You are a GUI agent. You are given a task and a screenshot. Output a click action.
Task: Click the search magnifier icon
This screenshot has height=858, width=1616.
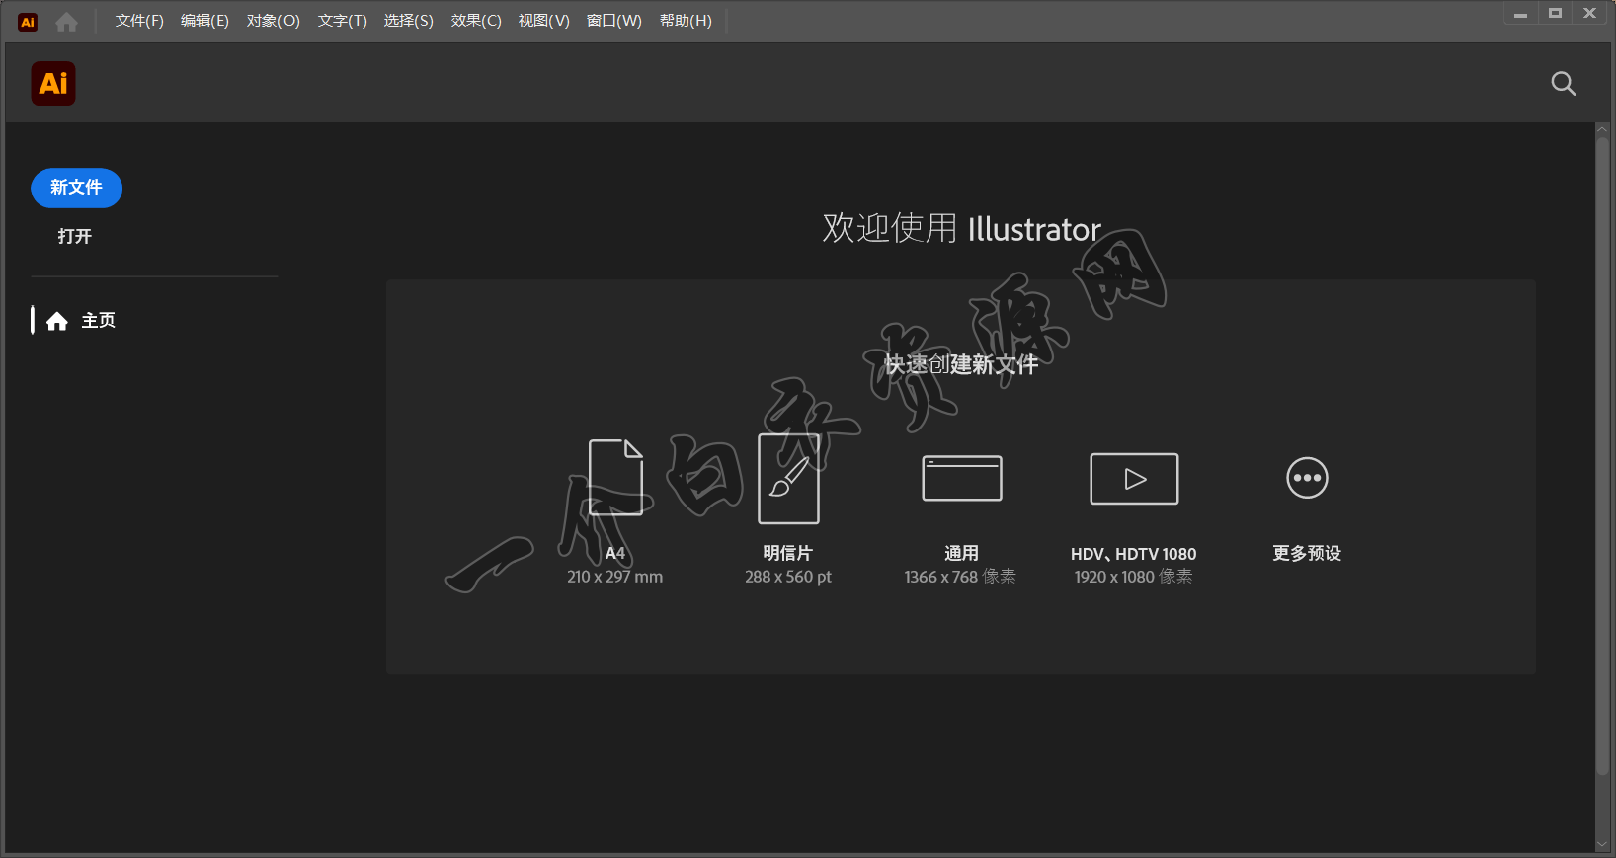(x=1563, y=84)
